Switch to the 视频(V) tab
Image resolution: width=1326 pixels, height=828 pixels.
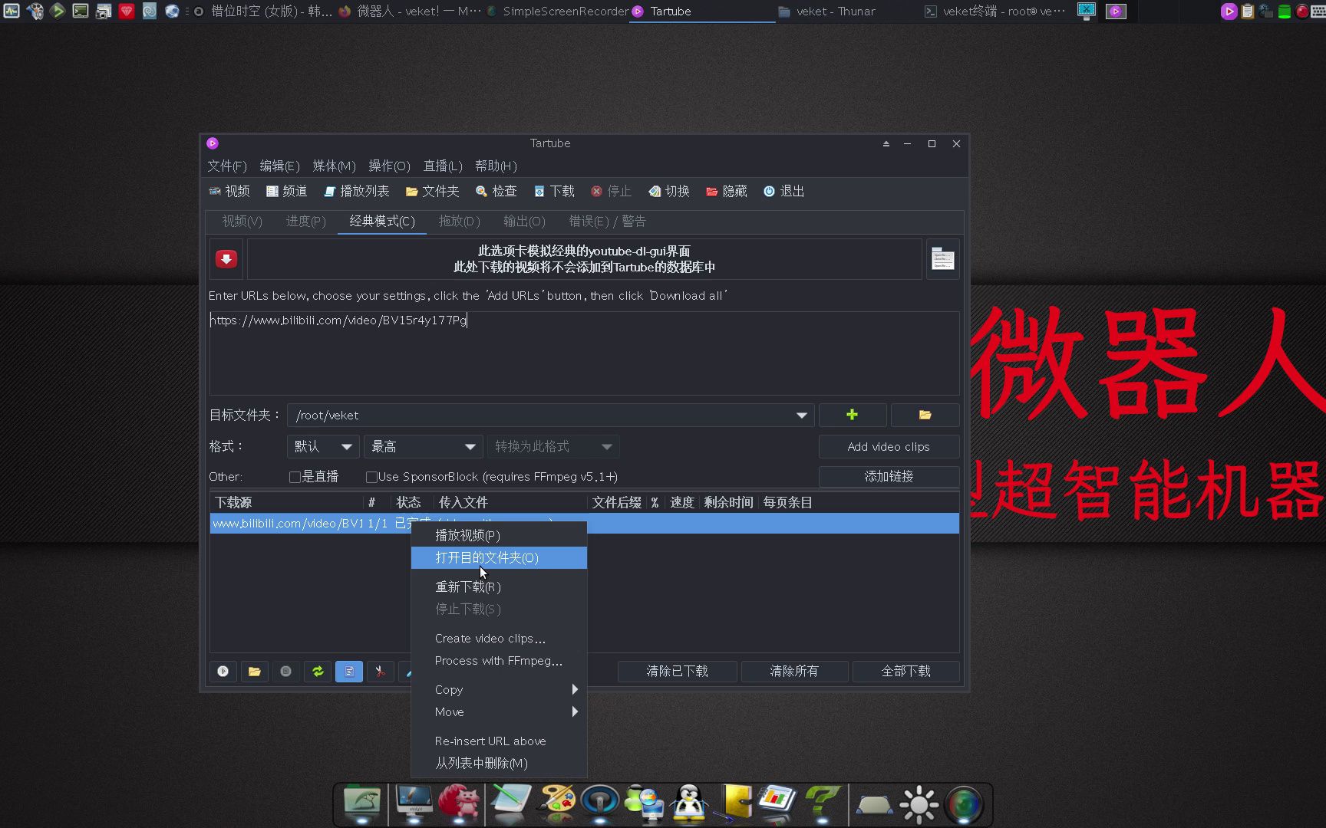(242, 221)
